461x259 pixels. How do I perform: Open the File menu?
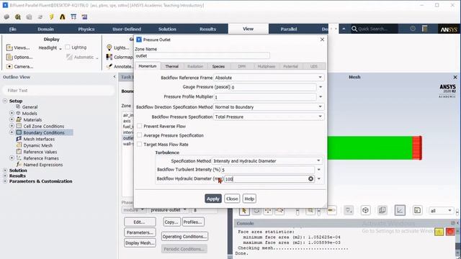[x=13, y=29]
